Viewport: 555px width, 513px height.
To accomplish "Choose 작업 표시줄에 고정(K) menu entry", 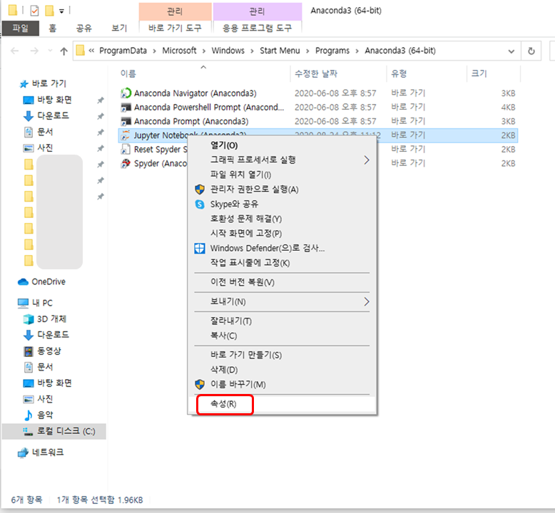I will point(282,263).
